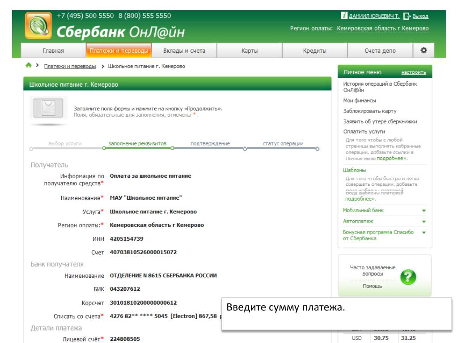Open the Мобильный банк link

tap(363, 210)
